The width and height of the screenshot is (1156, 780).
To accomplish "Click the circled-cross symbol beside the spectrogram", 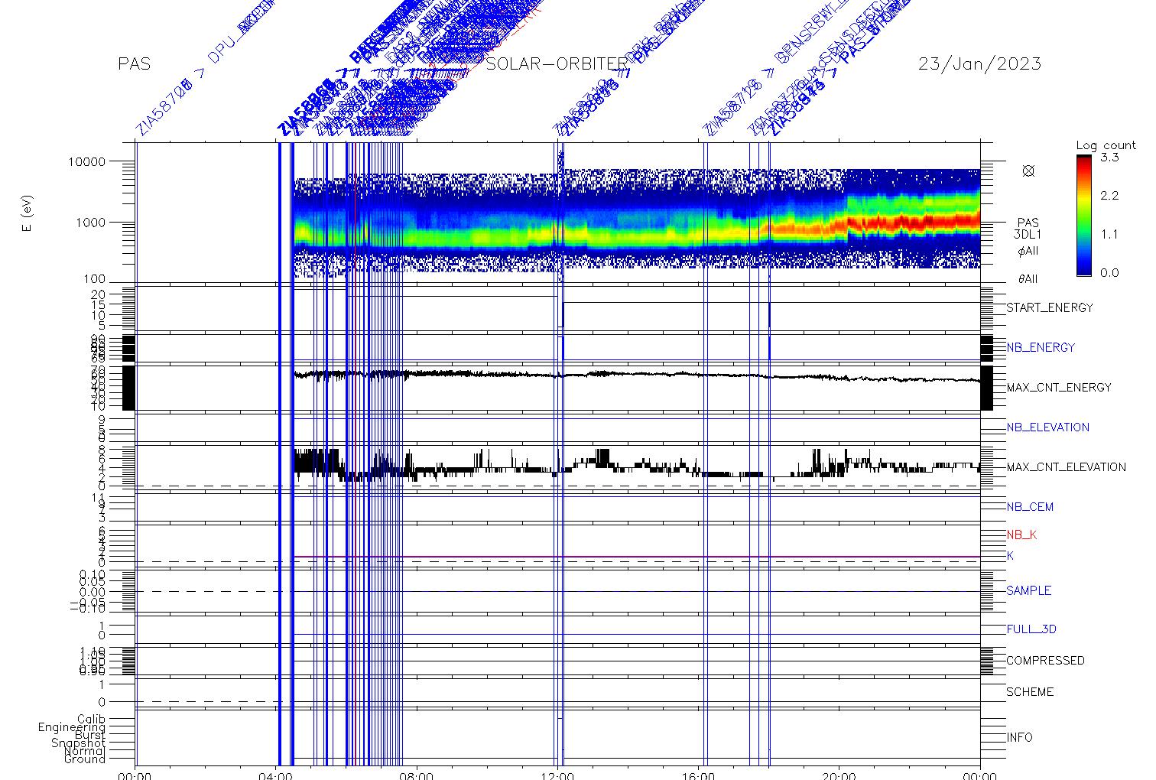I will click(1028, 171).
